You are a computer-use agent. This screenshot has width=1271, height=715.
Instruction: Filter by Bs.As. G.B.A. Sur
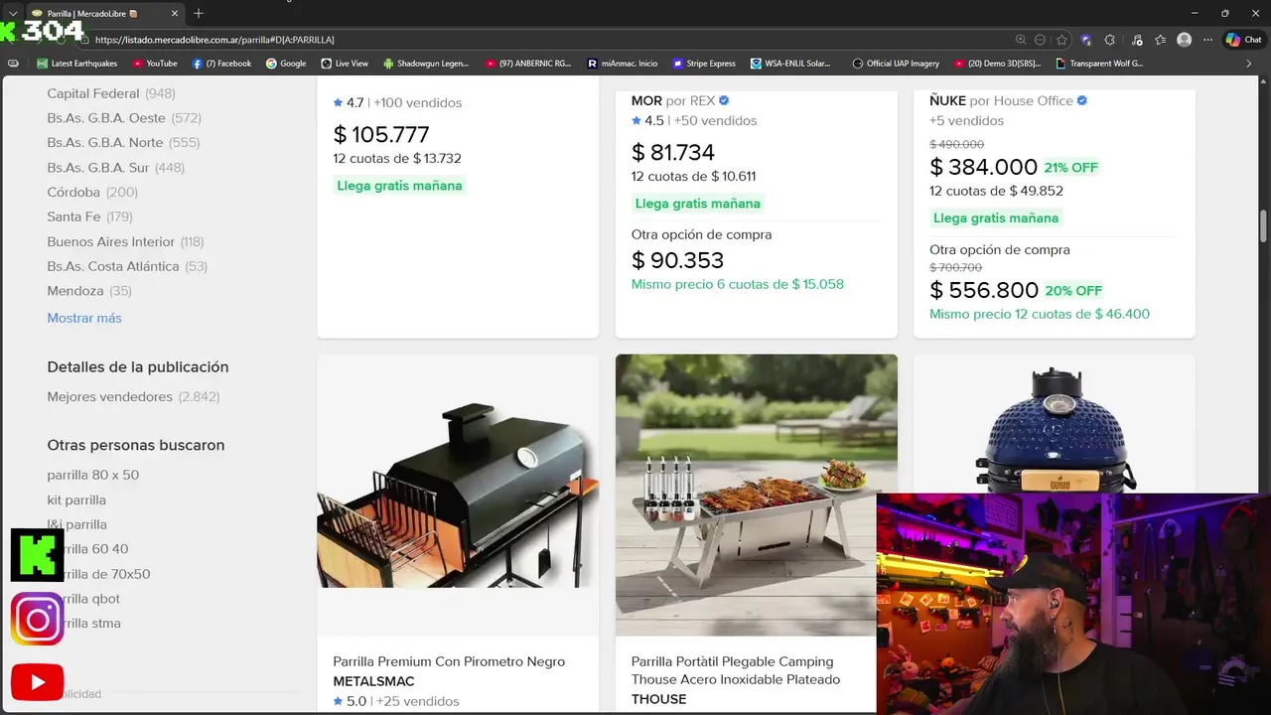pos(116,168)
